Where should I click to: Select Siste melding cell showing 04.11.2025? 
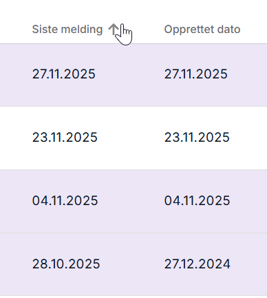pos(65,201)
